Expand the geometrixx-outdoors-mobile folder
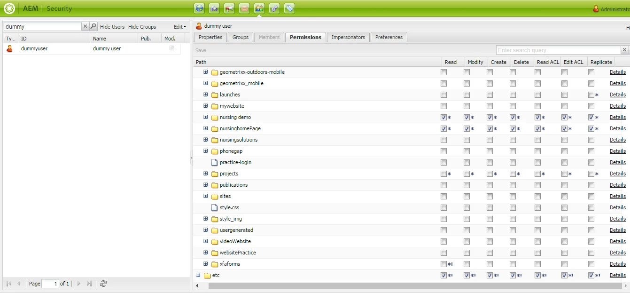The image size is (630, 293). click(x=205, y=72)
